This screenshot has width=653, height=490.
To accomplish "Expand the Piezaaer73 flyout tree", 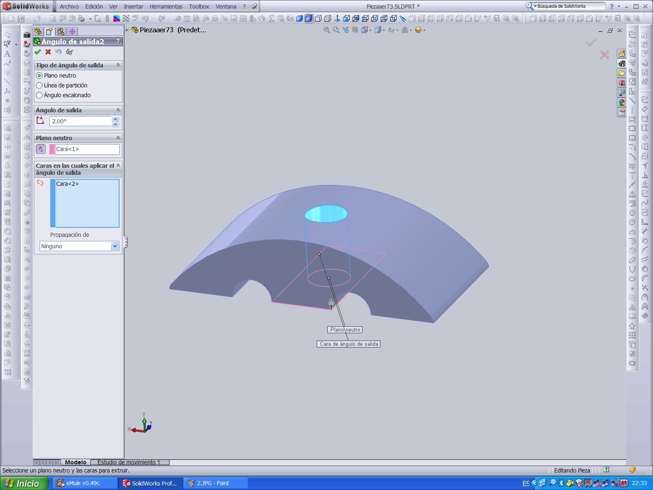I will 127,30.
